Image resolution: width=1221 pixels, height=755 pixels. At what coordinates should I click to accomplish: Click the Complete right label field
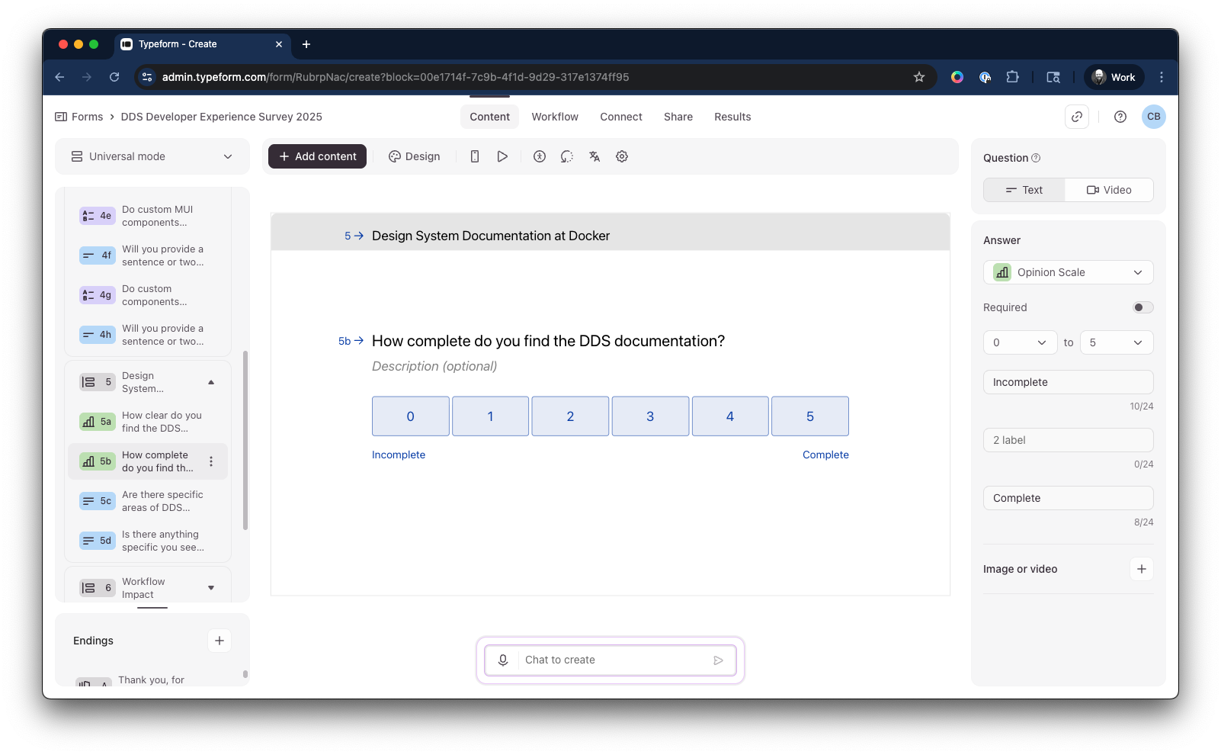click(x=1069, y=498)
